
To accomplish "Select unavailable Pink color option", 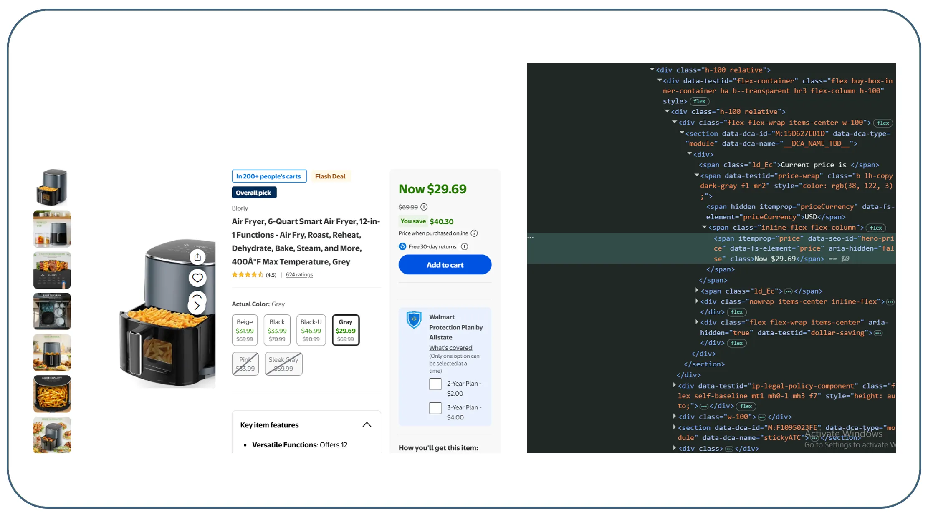I will click(x=245, y=364).
